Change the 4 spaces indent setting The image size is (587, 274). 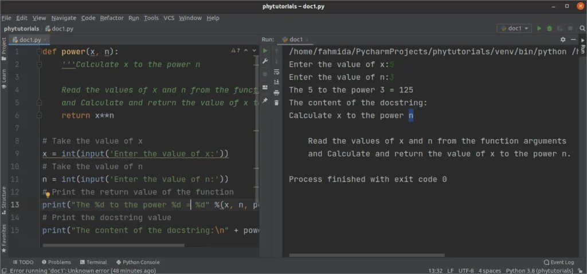(490, 271)
